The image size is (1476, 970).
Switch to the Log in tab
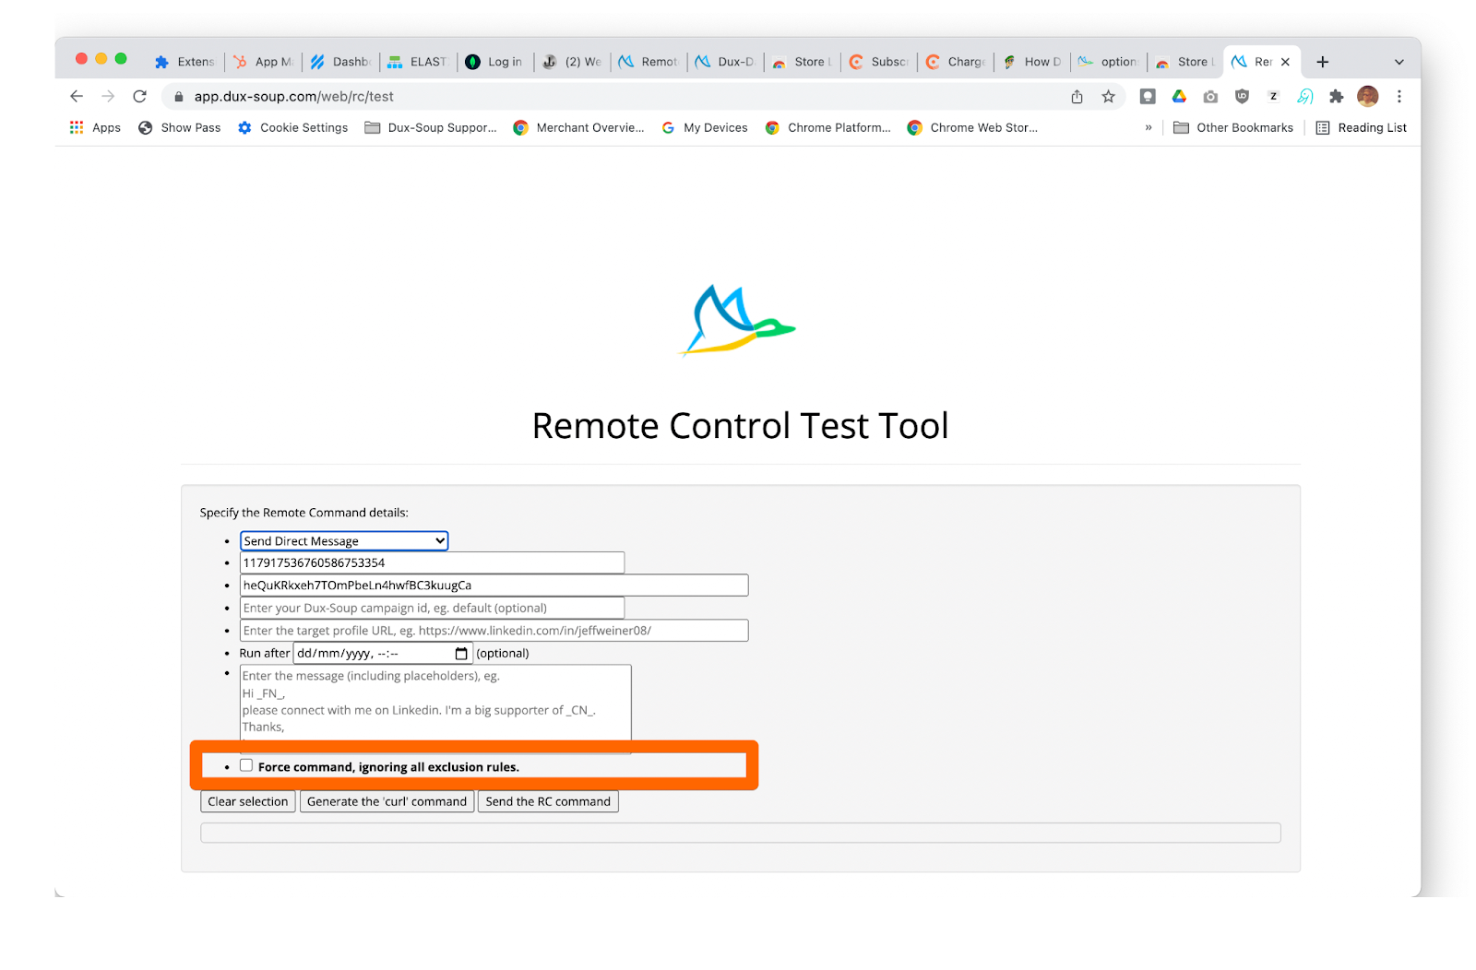click(495, 62)
